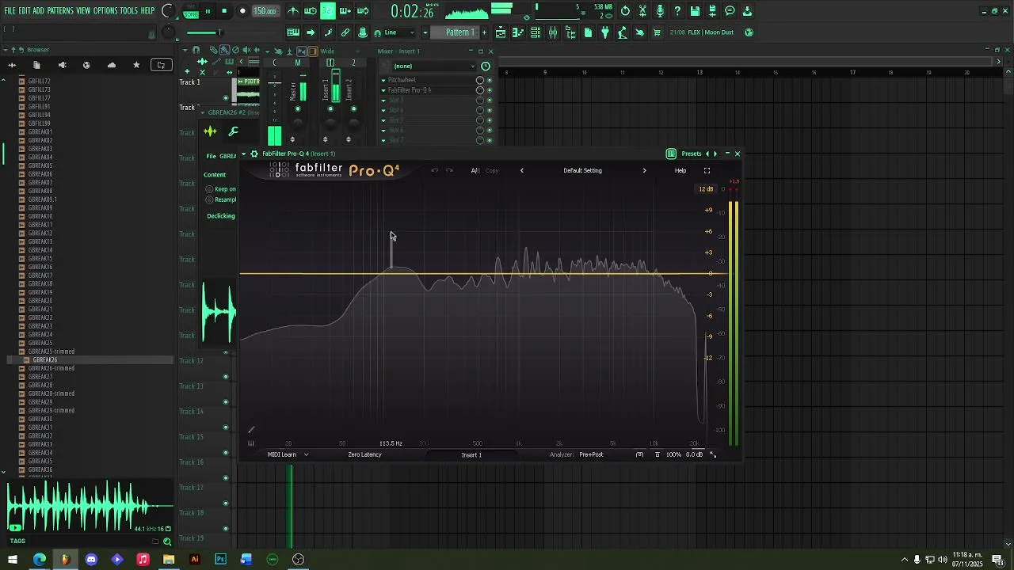The image size is (1014, 570).
Task: Open the Pitchwheel slot dropdown arrow in mixer
Action: [383, 80]
